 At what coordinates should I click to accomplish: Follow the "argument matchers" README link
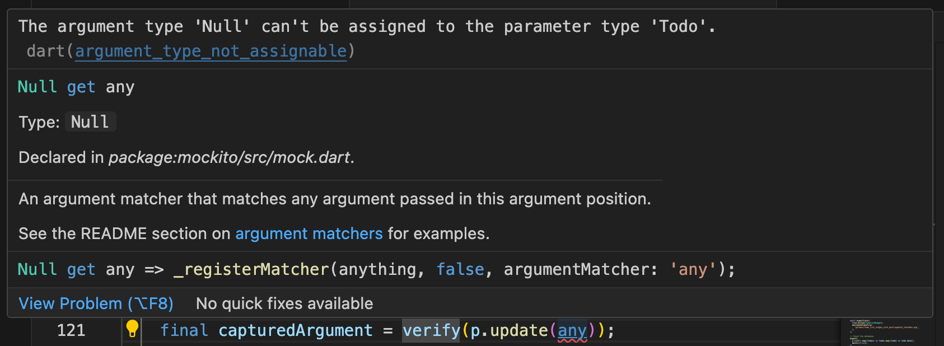coord(309,233)
